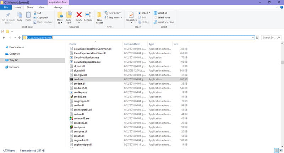Click the Move to icon
This screenshot has width=284, height=153.
coord(60,17)
